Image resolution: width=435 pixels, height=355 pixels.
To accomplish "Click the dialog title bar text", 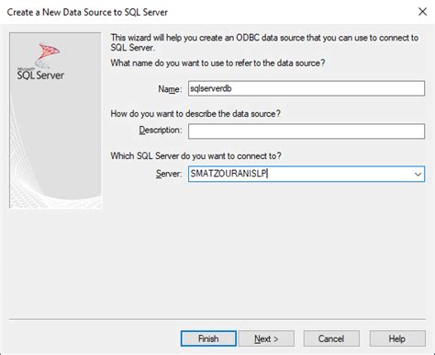I will pos(87,12).
